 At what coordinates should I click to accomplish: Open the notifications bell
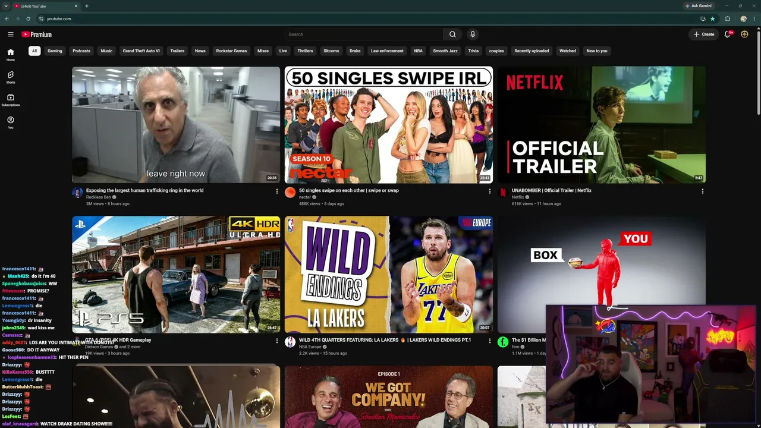728,34
